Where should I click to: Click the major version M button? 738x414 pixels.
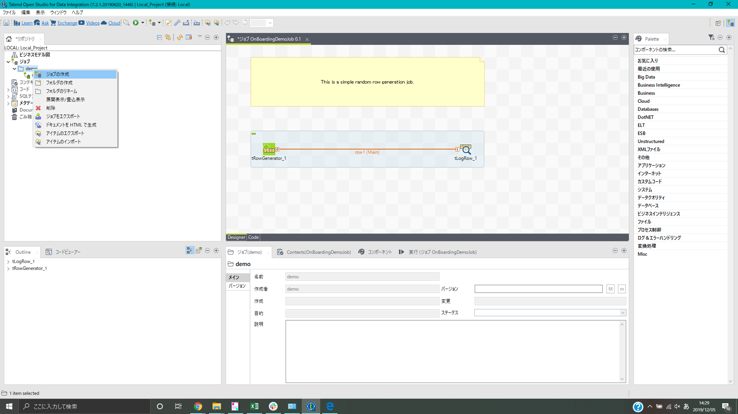610,289
